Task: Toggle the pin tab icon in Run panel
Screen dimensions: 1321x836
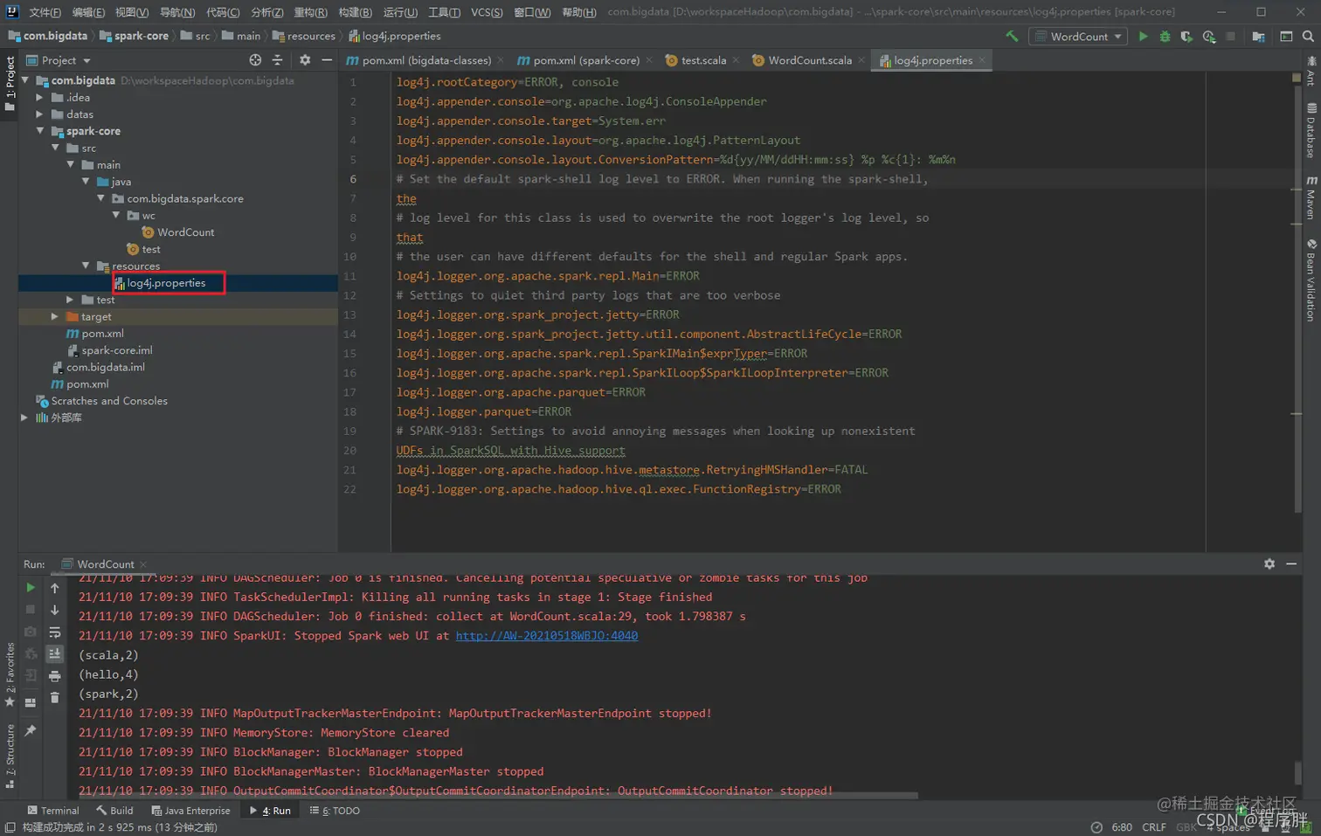Action: point(31,730)
